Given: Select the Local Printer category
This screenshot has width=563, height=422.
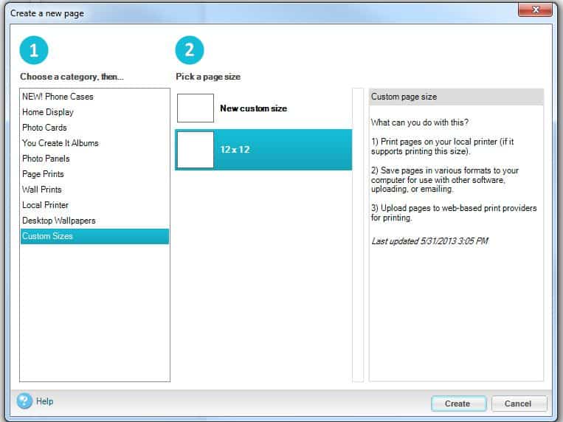Looking at the screenshot, I should (x=94, y=205).
